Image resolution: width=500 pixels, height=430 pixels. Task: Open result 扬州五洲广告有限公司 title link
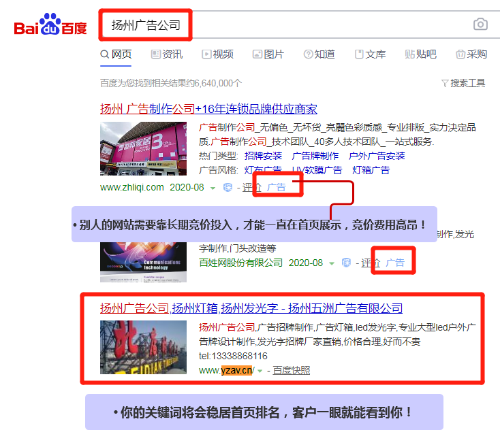tap(251, 308)
